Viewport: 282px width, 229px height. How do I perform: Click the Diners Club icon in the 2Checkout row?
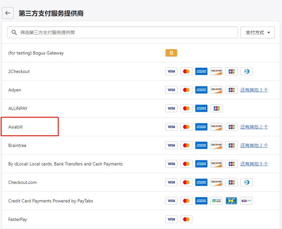click(246, 71)
